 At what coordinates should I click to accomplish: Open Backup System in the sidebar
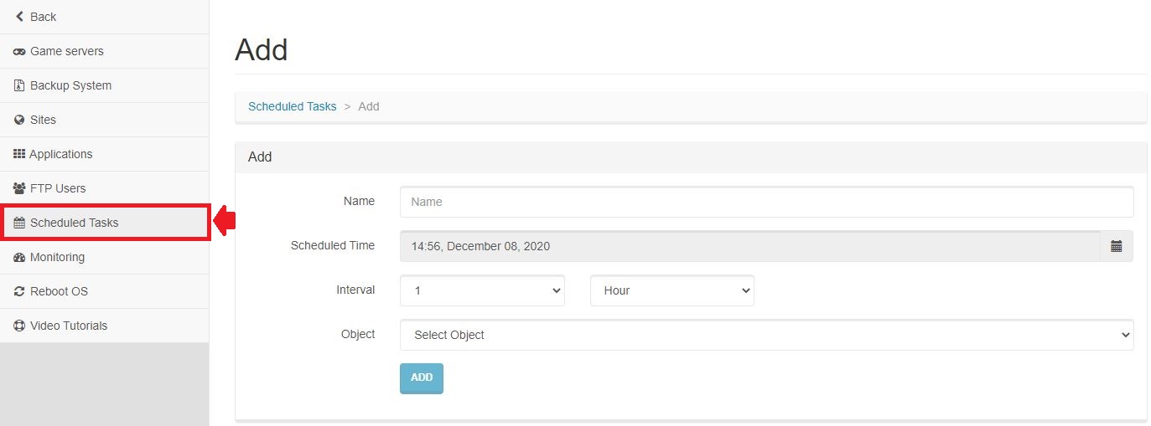(x=104, y=85)
